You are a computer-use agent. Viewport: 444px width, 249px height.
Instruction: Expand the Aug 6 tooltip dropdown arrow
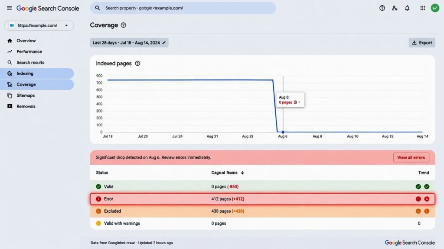tap(299, 102)
